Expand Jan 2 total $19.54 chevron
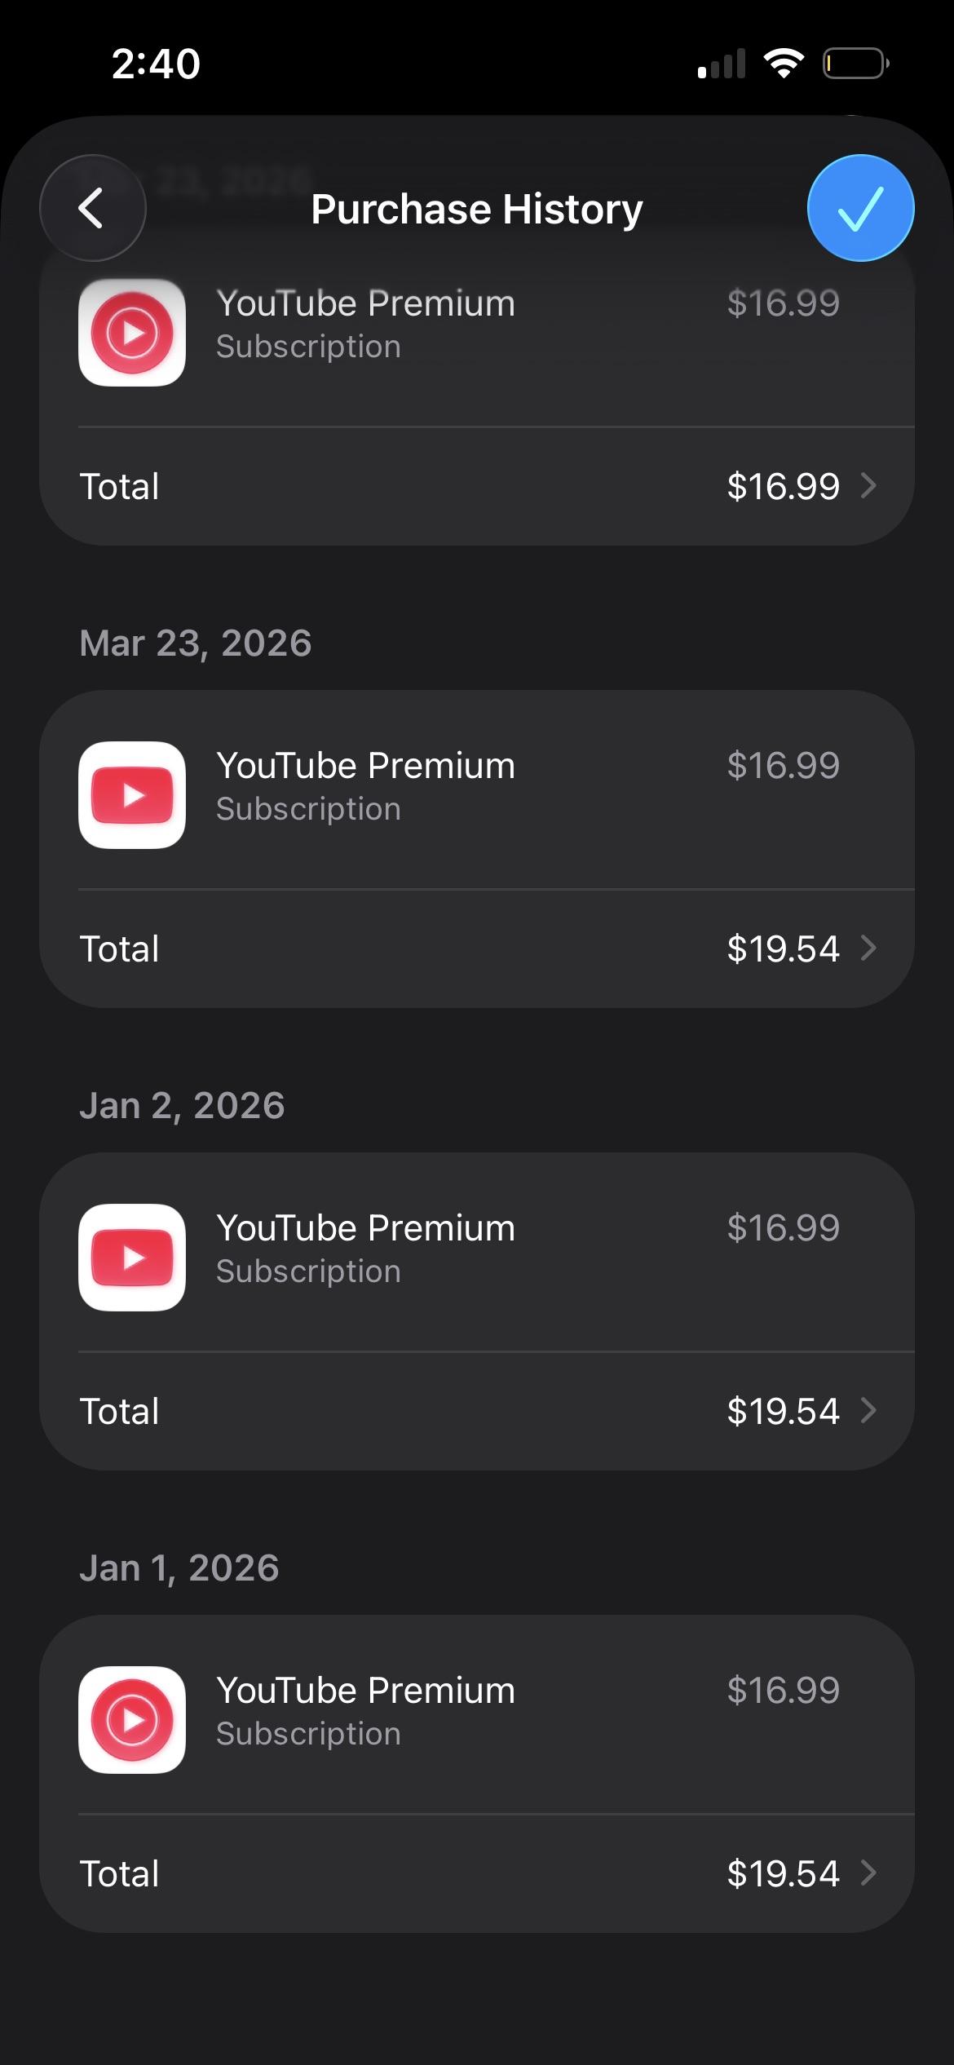The width and height of the screenshot is (954, 2065). pyautogui.click(x=868, y=1411)
